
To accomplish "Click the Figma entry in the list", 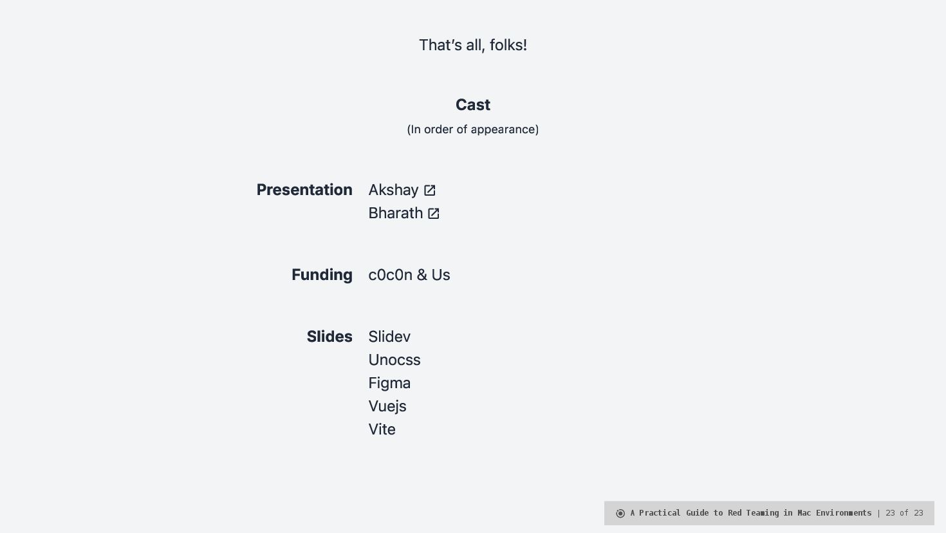I will [389, 383].
